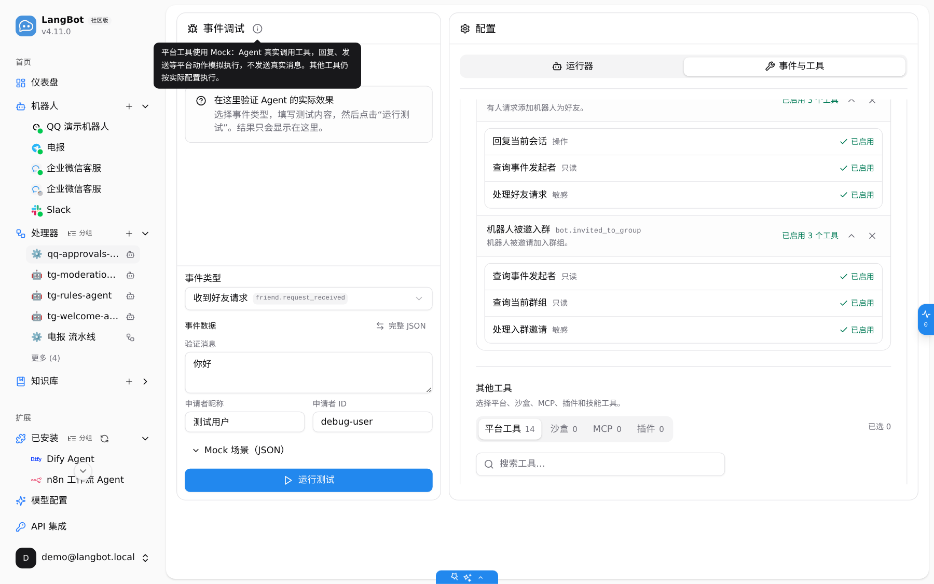The image size is (934, 584).
Task: Collapse the 机器人 section in sidebar
Action: click(145, 106)
